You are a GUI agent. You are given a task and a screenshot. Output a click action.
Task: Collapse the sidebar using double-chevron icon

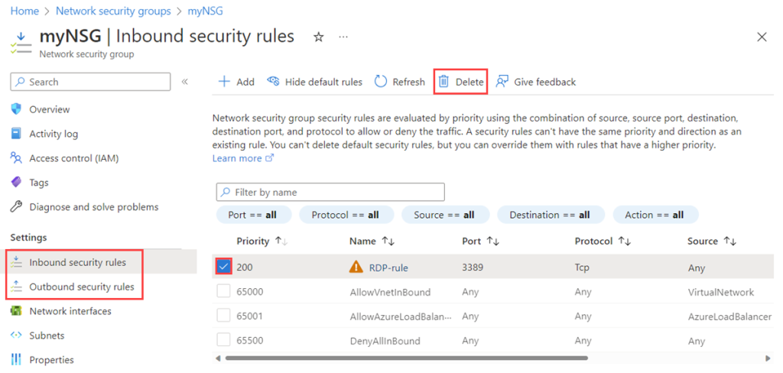[184, 82]
